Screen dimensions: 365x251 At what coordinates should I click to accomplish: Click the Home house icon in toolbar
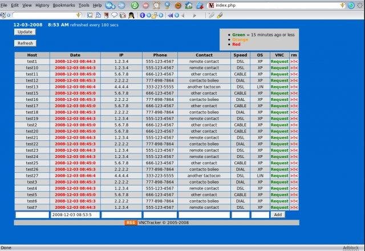[189, 5]
